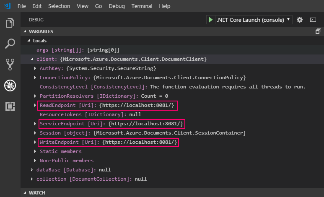Open the Selection menu
The width and height of the screenshot is (324, 197).
[59, 6]
